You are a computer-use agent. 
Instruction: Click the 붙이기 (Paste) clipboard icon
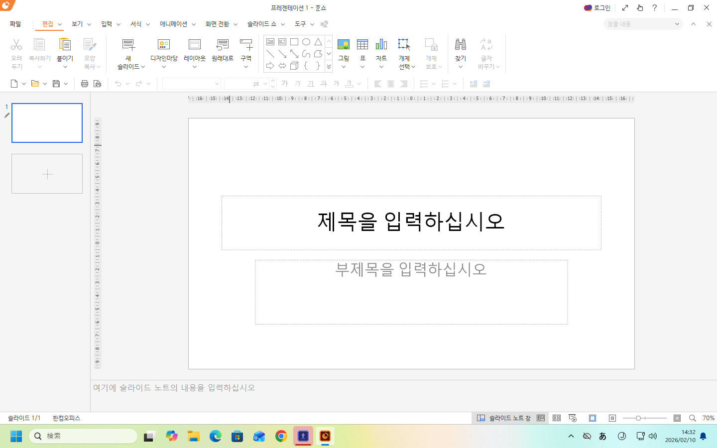(x=65, y=45)
